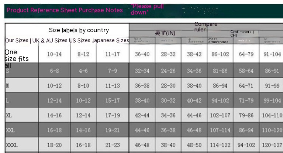
Task: Select the "One size fits all" row label
Action: (17, 59)
